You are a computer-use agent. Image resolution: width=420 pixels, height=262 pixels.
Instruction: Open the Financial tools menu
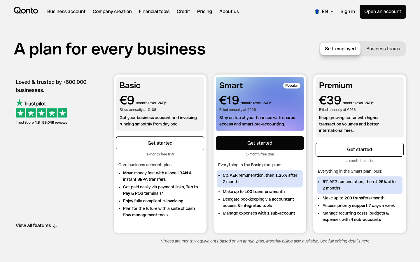point(154,11)
